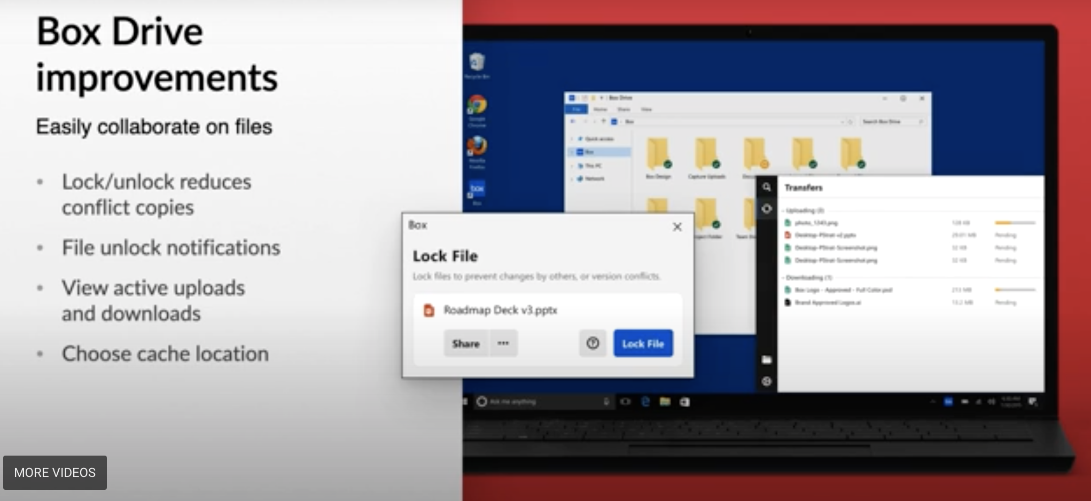Click the refresh icon beside the address bar
1091x501 pixels.
click(850, 122)
